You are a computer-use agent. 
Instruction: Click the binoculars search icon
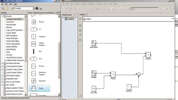click(x=37, y=8)
